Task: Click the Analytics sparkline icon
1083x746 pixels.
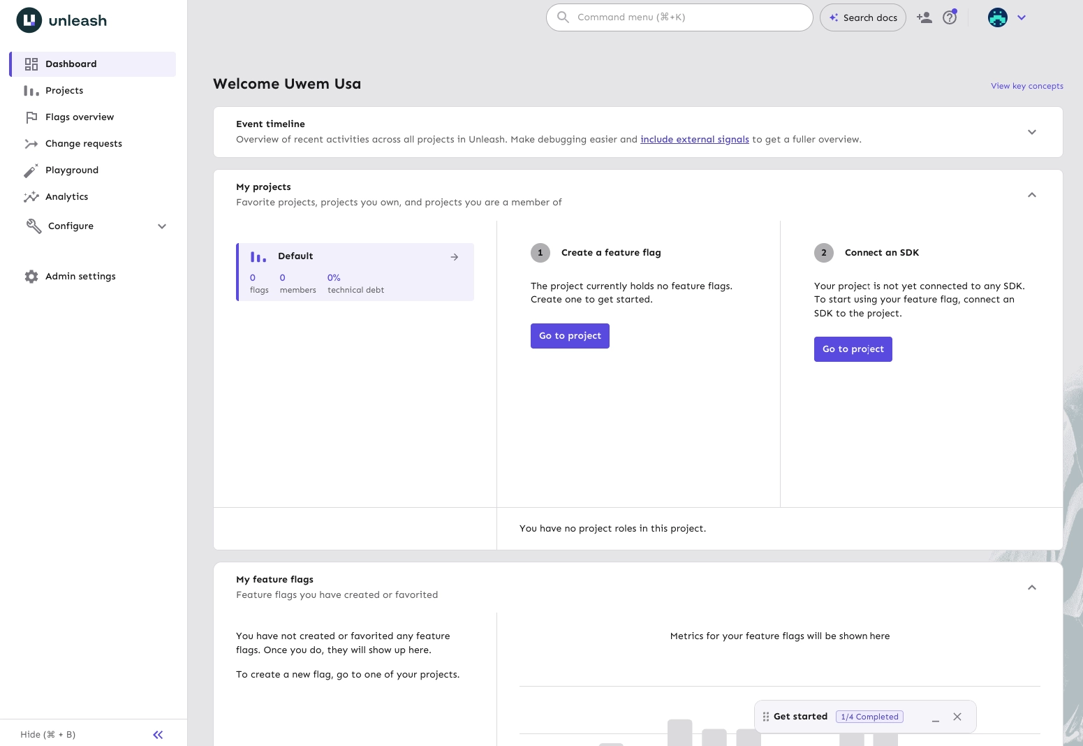Action: click(x=31, y=197)
